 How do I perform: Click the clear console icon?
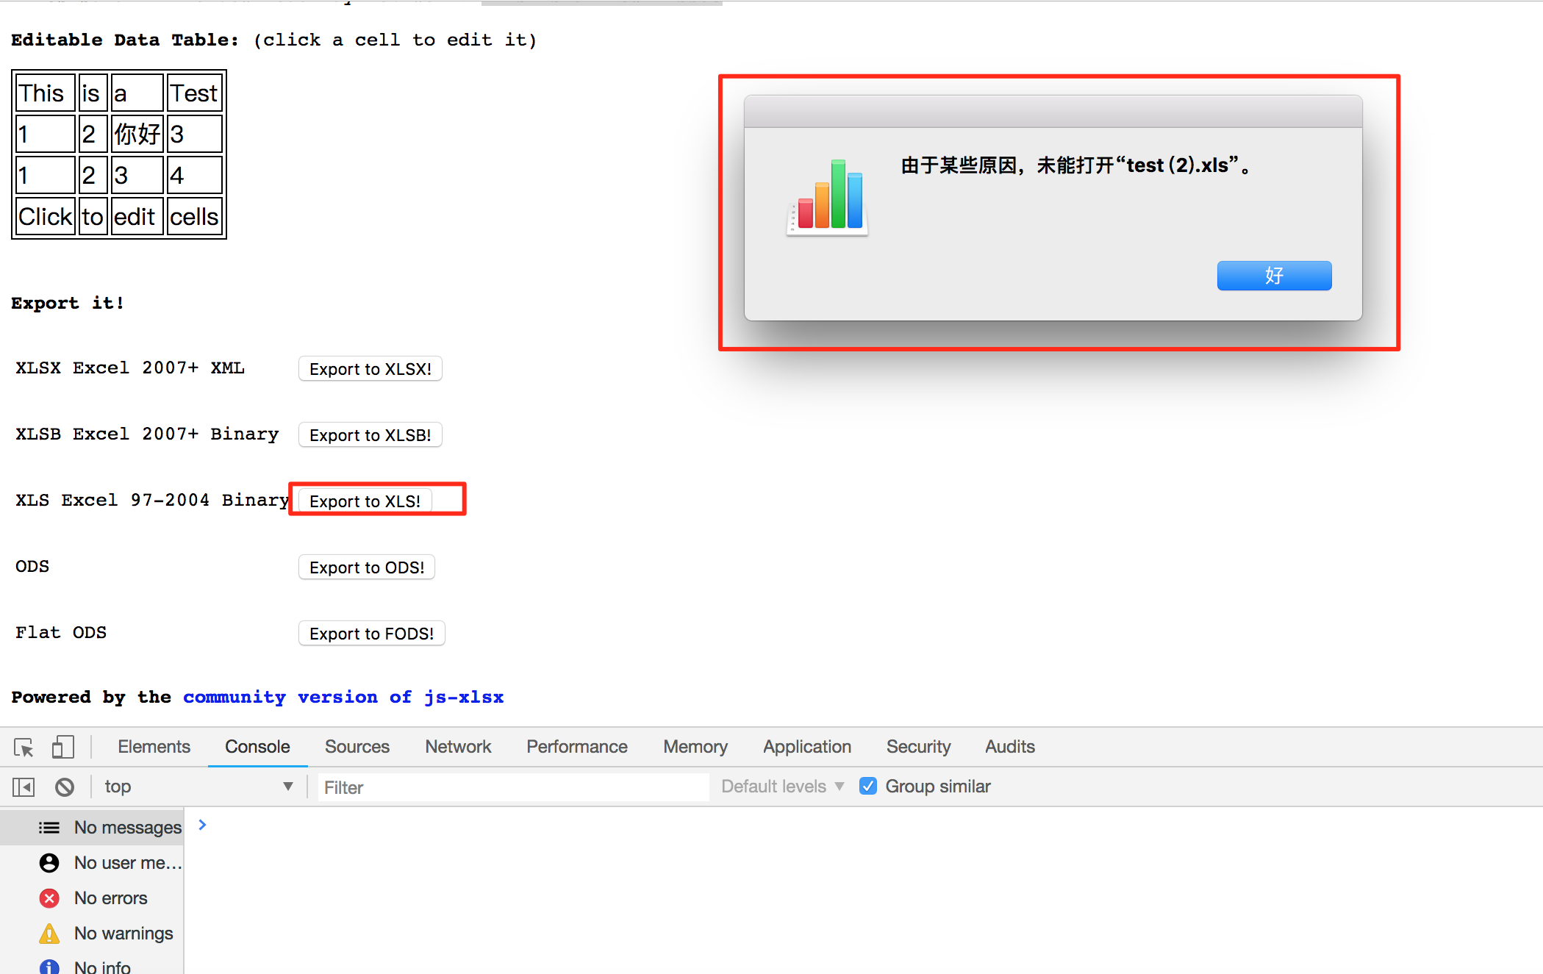pos(64,786)
